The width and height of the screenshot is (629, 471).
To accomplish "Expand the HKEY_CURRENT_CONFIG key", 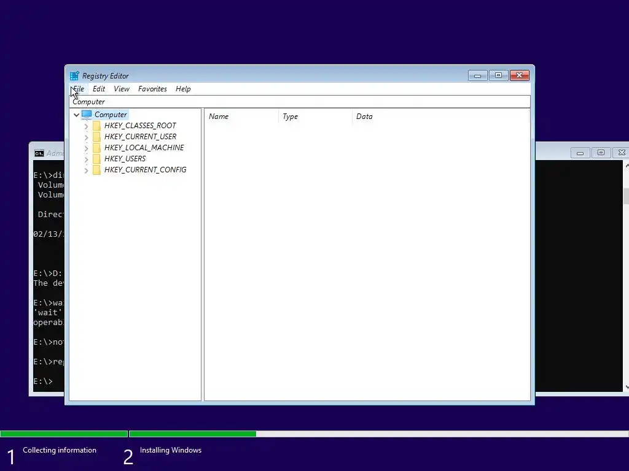I will [x=86, y=170].
